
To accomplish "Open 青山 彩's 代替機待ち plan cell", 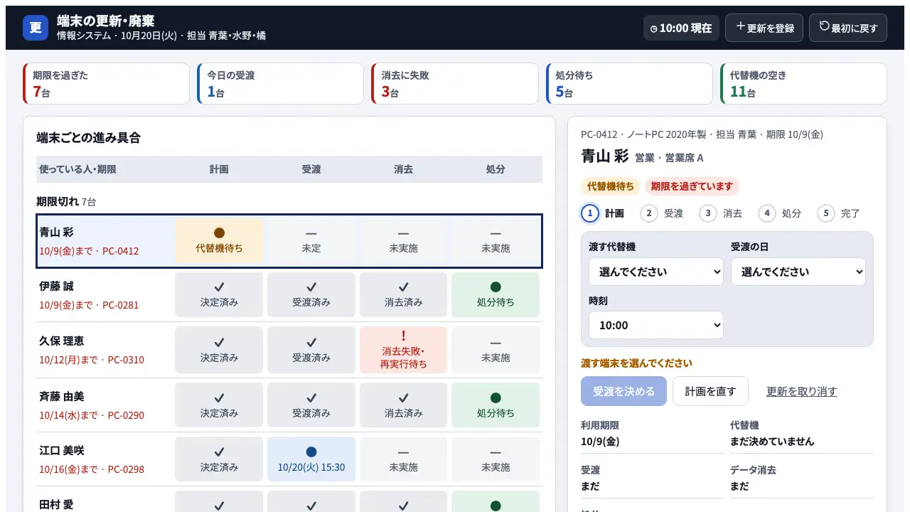I will coord(219,240).
